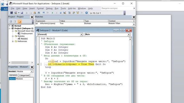This screenshot has width=184, height=103.
Task: Click code window scroll-up arrow
Action: point(130,39)
